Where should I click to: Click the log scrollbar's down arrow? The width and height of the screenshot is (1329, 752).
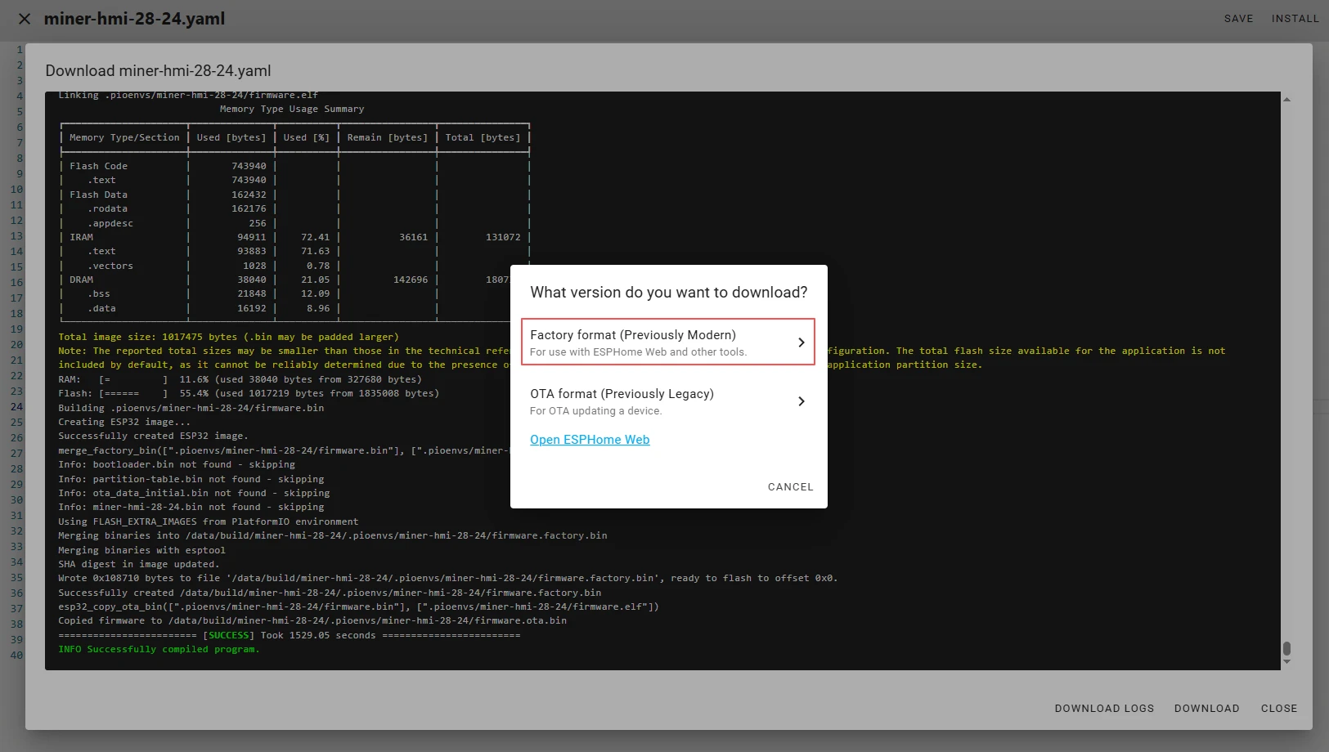pos(1286,661)
